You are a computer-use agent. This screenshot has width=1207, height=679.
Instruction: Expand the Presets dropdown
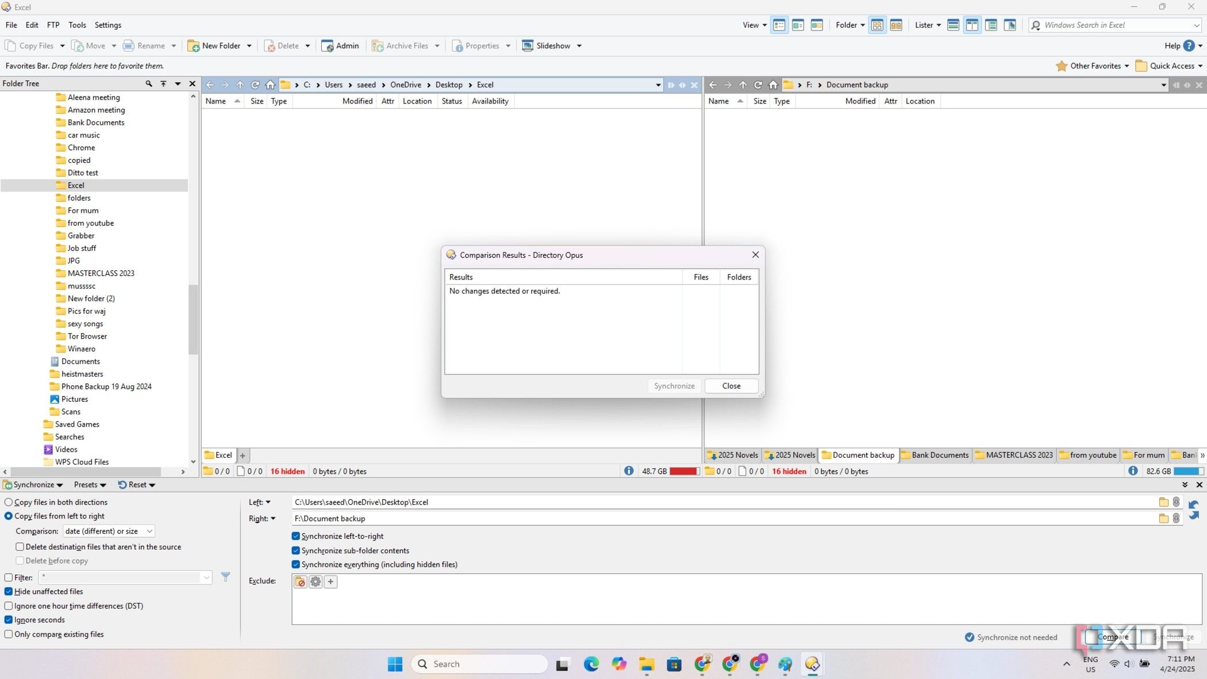(x=90, y=485)
